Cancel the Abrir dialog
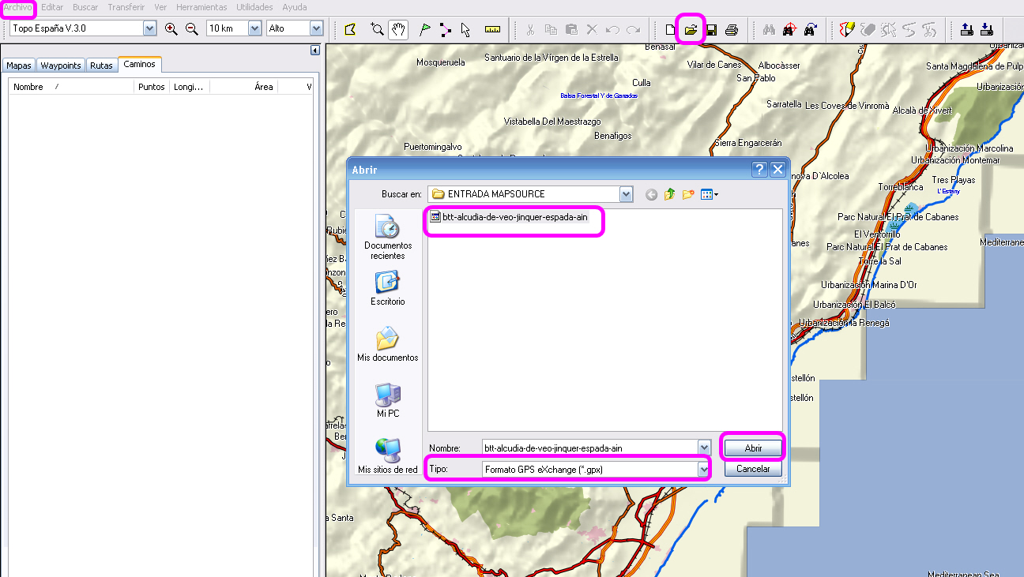The image size is (1024, 577). (x=752, y=469)
